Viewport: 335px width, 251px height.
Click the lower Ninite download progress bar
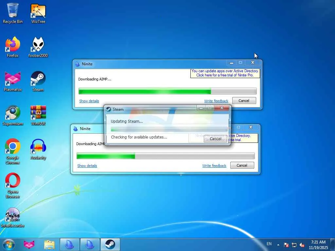(166, 156)
